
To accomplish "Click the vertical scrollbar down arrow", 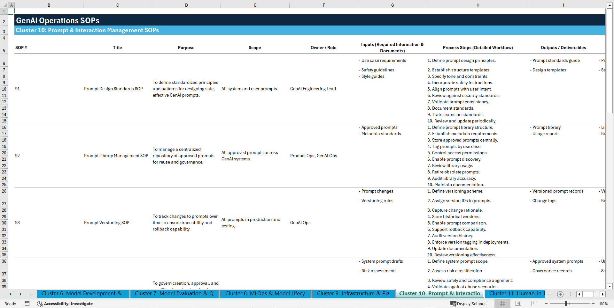I will pyautogui.click(x=610, y=286).
